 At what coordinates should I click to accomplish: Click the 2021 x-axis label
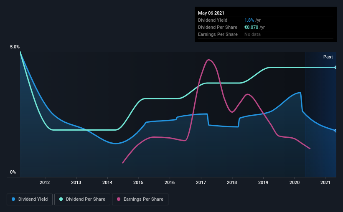(x=325, y=182)
